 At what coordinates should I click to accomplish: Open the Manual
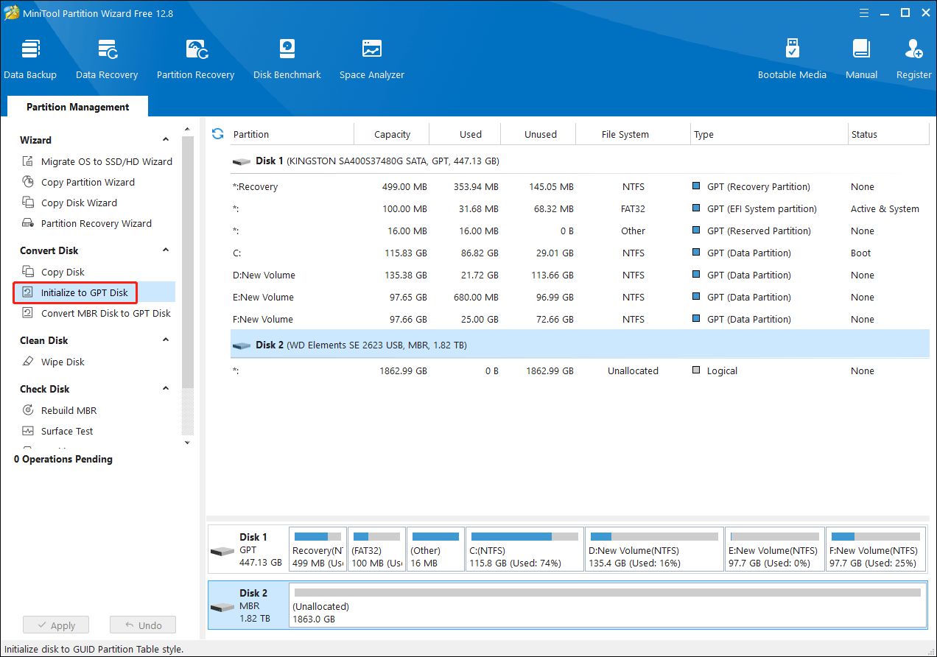pyautogui.click(x=861, y=59)
